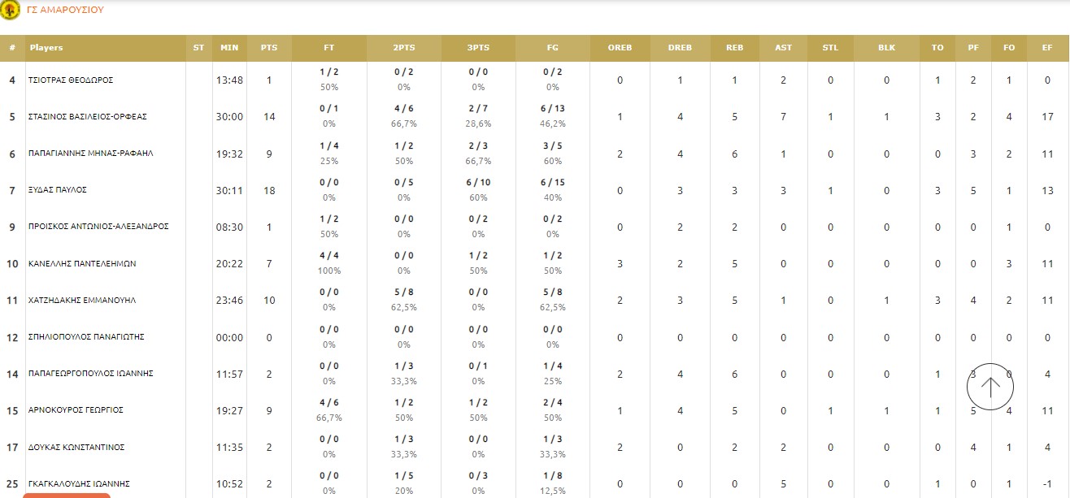Click the 3PTS column header

(x=478, y=48)
